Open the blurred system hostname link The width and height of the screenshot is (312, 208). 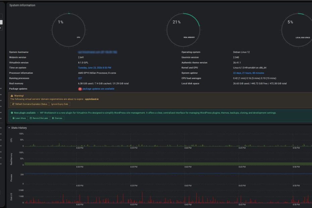pos(98,52)
